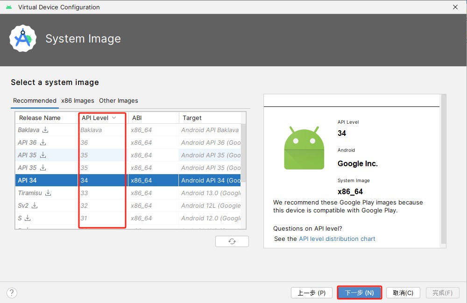This screenshot has width=467, height=303.
Task: Download the Sv2 system image
Action: (35, 205)
